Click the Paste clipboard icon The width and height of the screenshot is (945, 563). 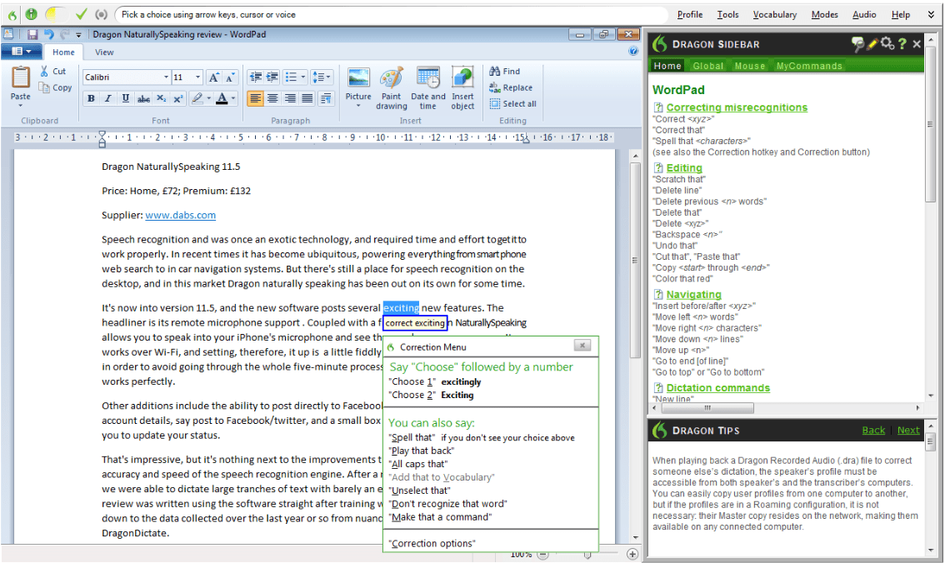(x=21, y=77)
